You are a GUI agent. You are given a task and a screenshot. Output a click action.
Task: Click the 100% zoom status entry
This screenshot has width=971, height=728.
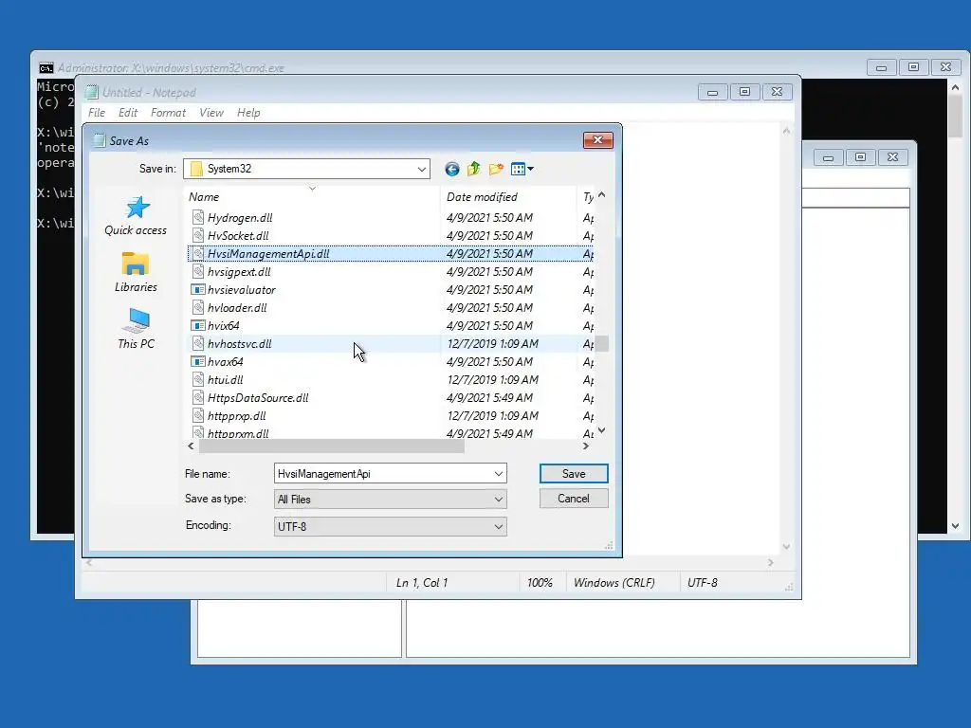540,583
